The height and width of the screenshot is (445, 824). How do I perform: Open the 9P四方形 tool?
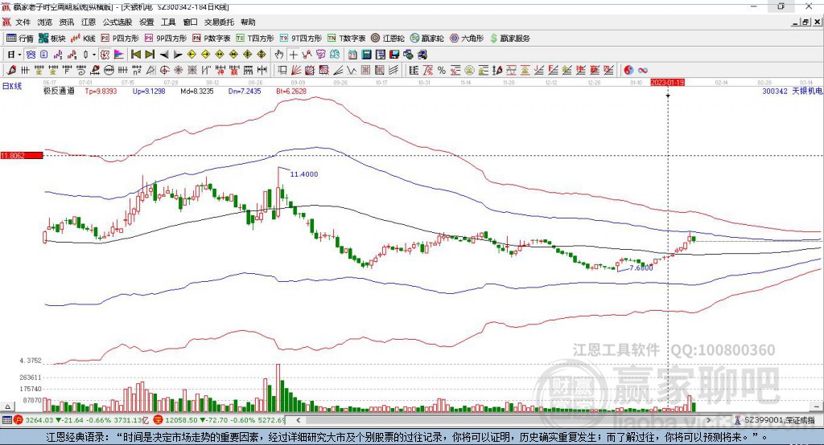pos(166,39)
